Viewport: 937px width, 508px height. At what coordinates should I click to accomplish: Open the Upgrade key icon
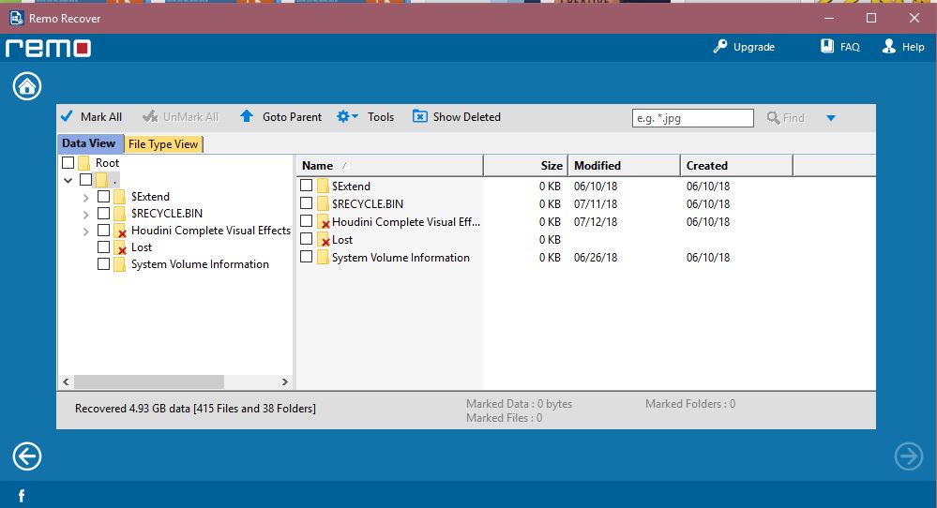720,47
